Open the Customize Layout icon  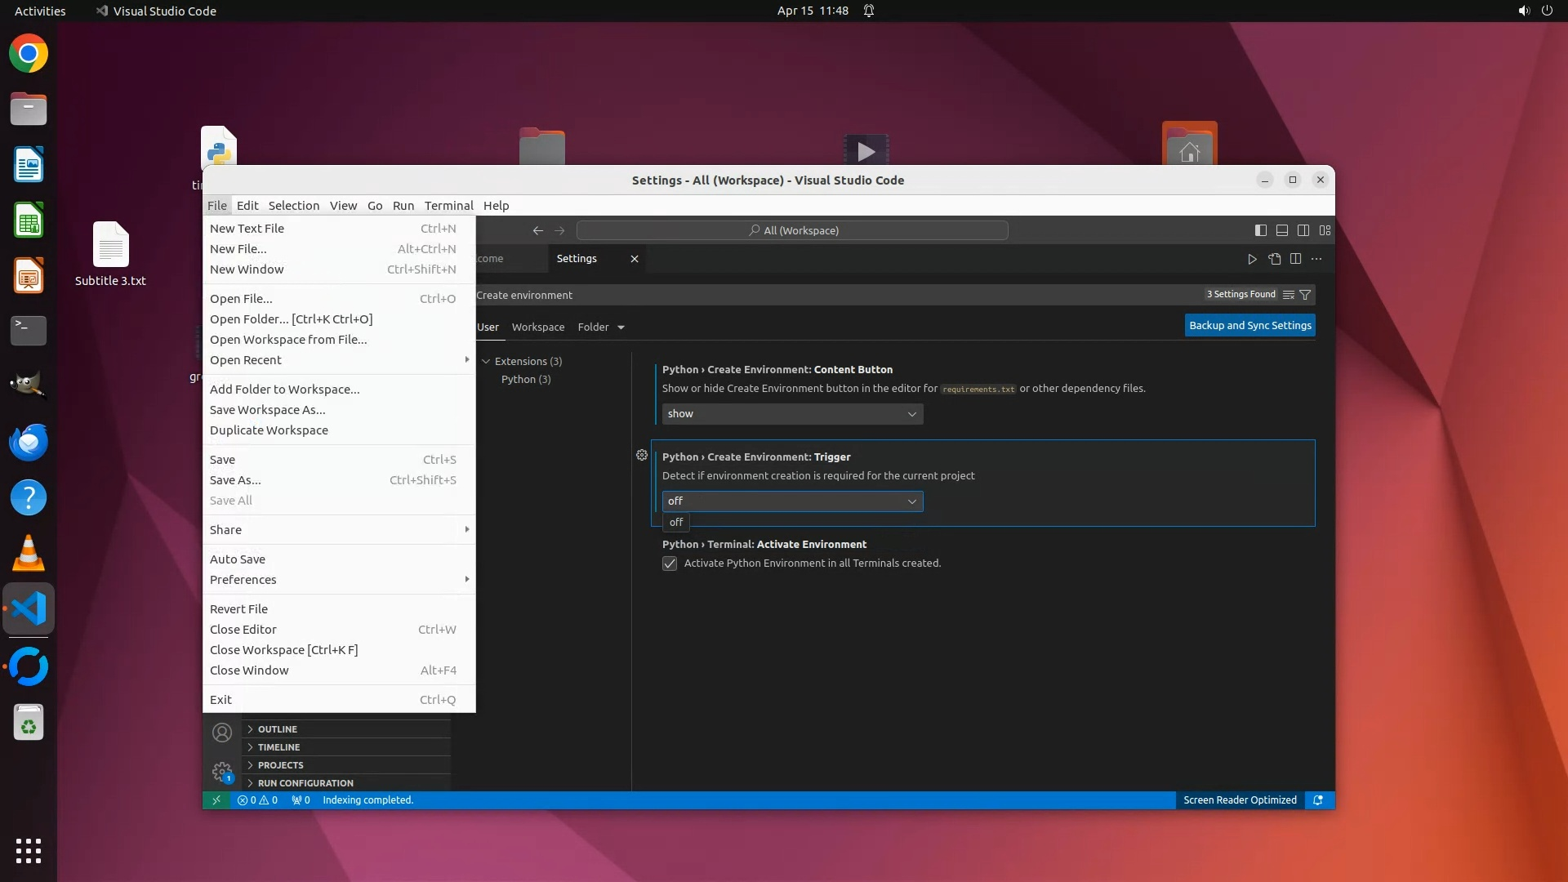coord(1325,230)
